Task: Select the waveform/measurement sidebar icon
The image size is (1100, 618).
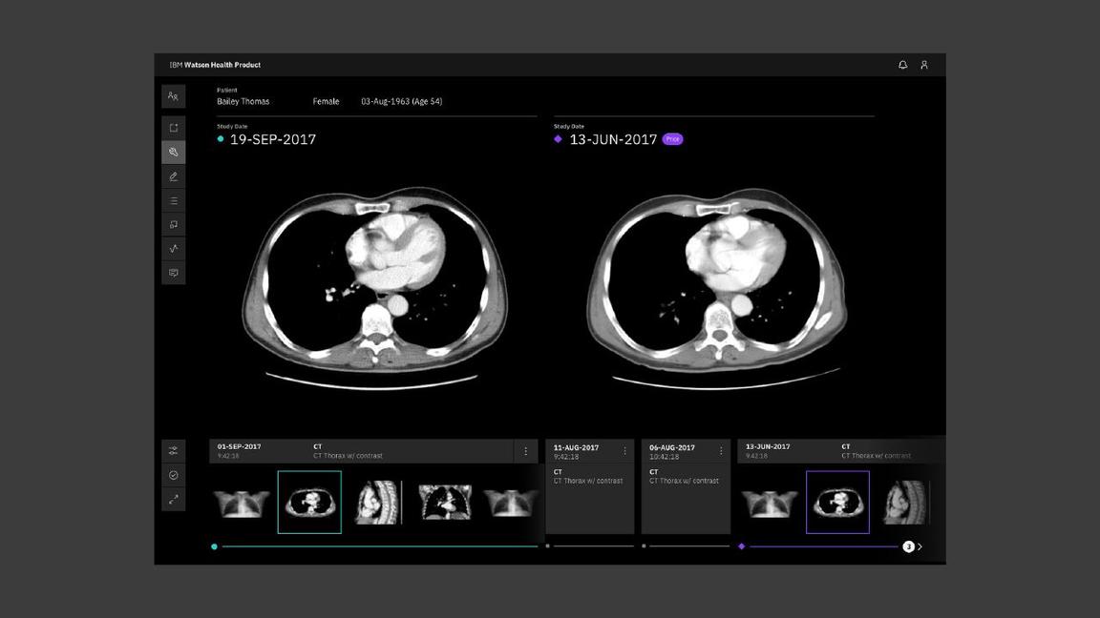Action: pyautogui.click(x=171, y=246)
